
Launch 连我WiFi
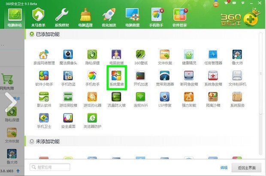(141, 100)
